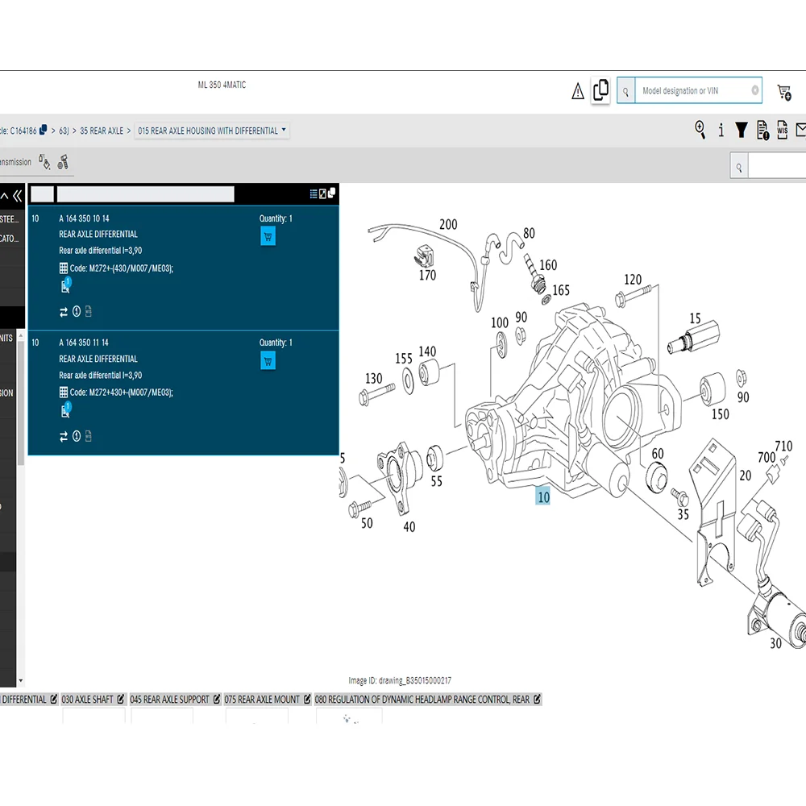Click the magnifier button of the VIN search
806x806 pixels.
625,91
